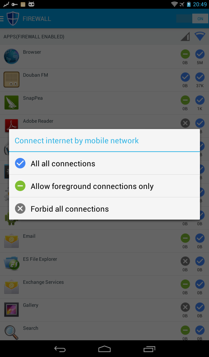Viewport: 209px width, 357px height.
Task: Toggle Browser Wi-Fi access checkmark
Action: point(200,54)
